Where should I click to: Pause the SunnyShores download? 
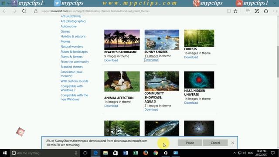(190, 143)
